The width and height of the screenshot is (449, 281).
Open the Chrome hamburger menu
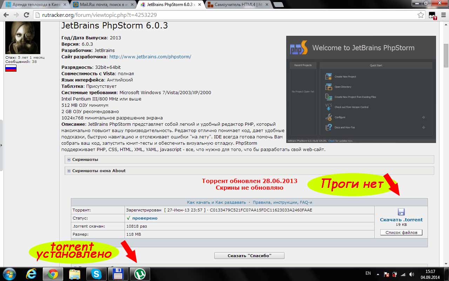[x=443, y=15]
